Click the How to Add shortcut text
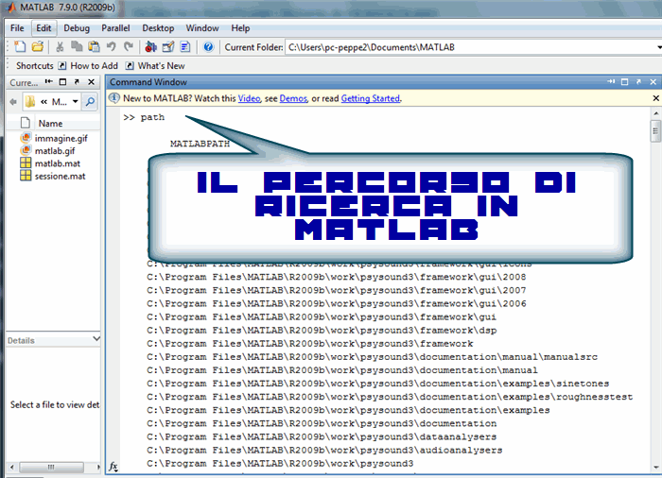The image size is (662, 478). [95, 66]
